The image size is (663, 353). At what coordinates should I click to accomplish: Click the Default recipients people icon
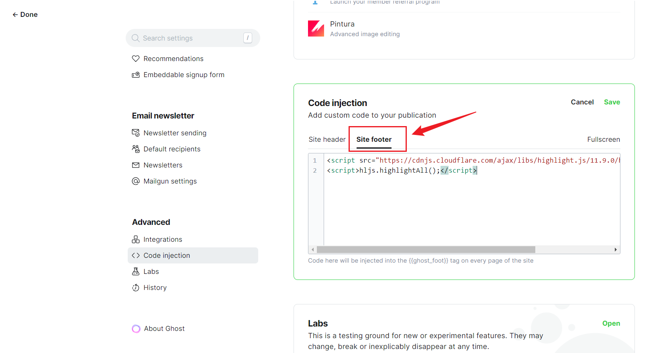[136, 149]
